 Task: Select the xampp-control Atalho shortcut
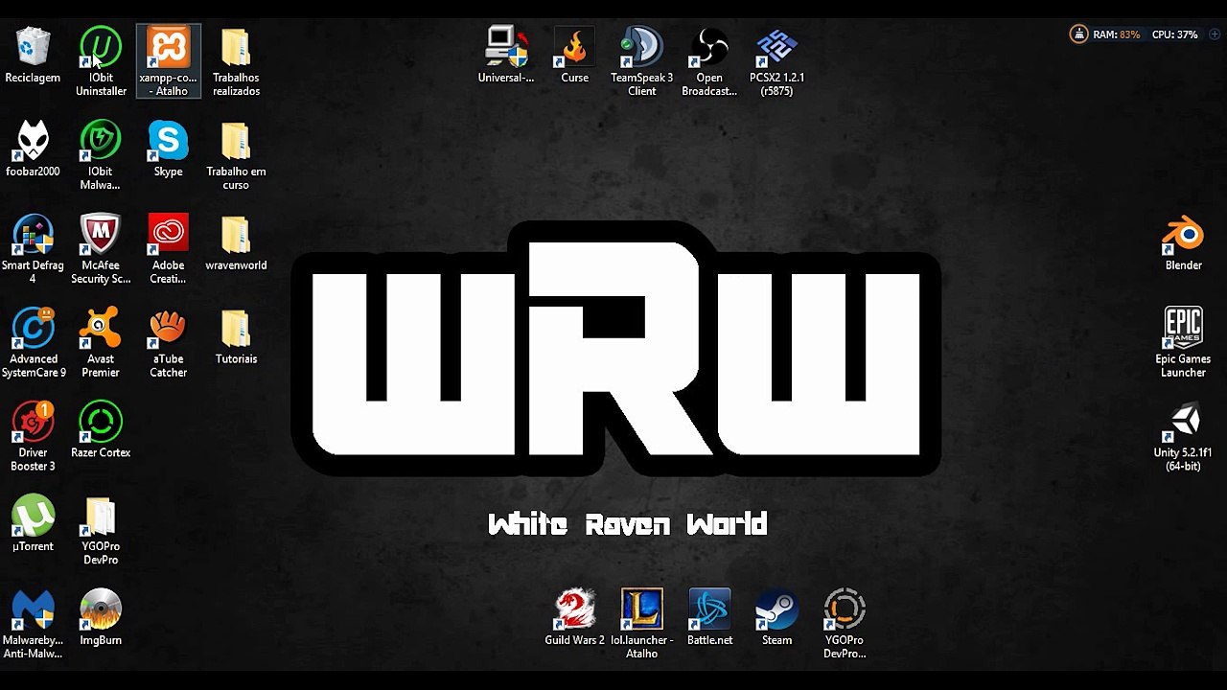click(169, 62)
